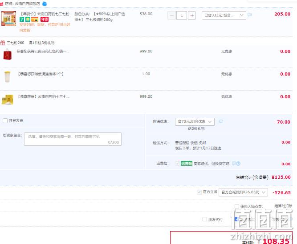
Task: Click the 满1件送3份礼物 promotion text
Action: pos(41,43)
